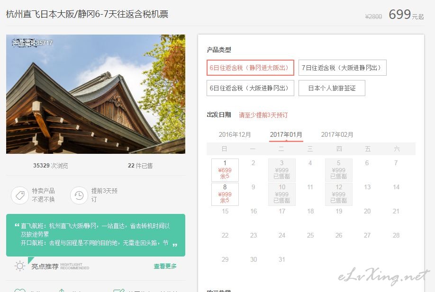This screenshot has height=292, width=435.
Task: Click January 14 in the calendar
Action: point(396,187)
